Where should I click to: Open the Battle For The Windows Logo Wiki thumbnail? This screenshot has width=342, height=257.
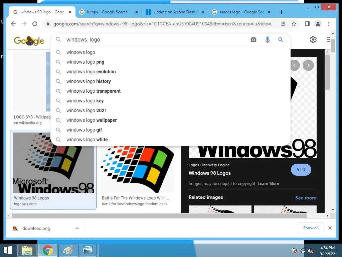(x=137, y=169)
